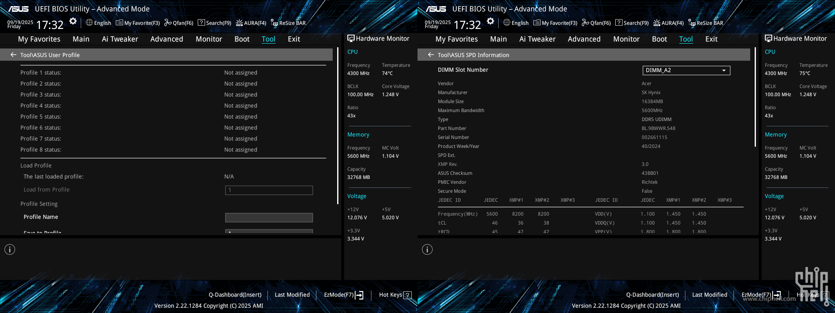The image size is (835, 313).
Task: Click ASUS logo in right window
Action: [436, 9]
